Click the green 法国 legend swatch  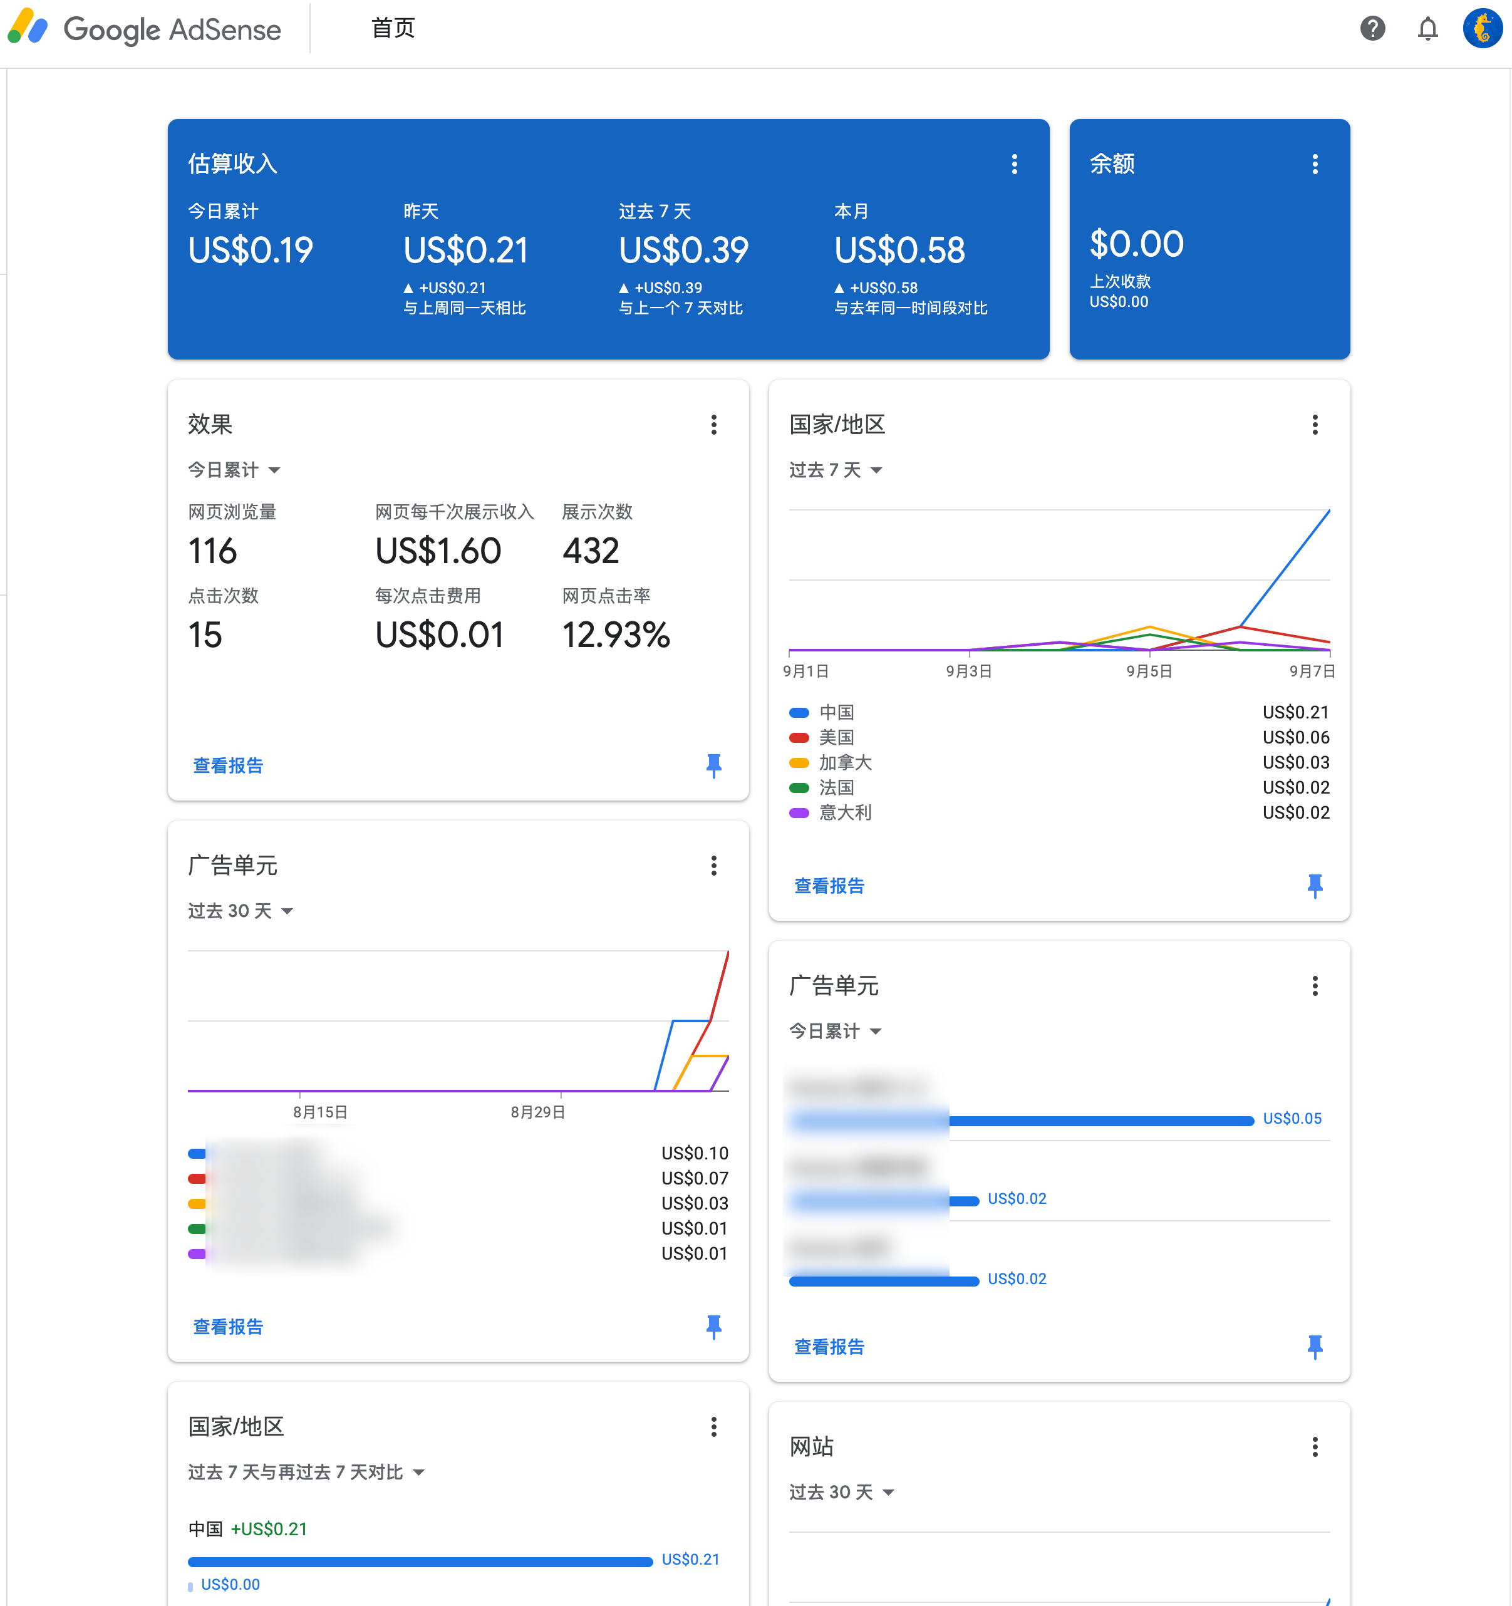pos(799,787)
